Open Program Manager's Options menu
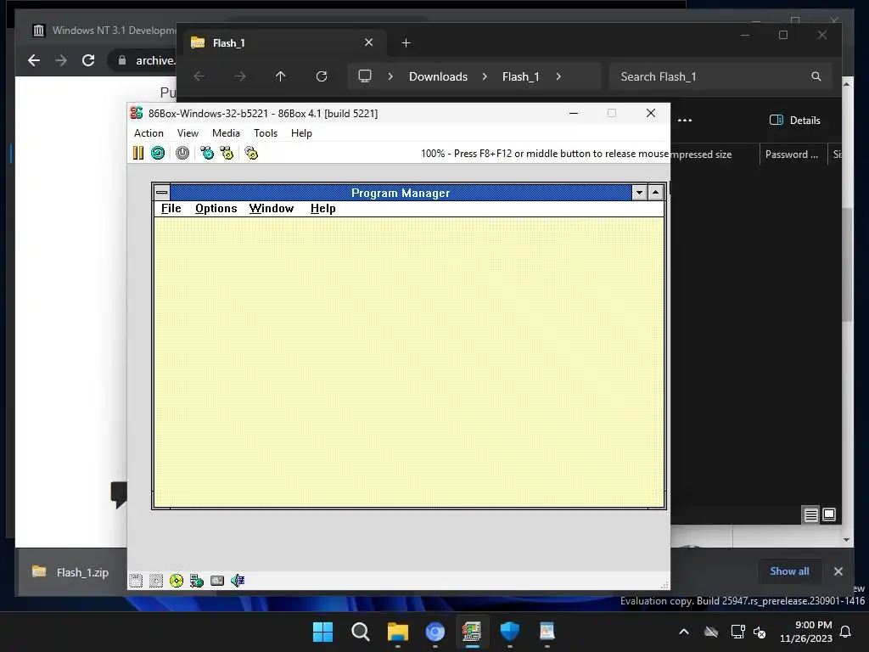Screen dimensions: 869x652 (x=216, y=209)
